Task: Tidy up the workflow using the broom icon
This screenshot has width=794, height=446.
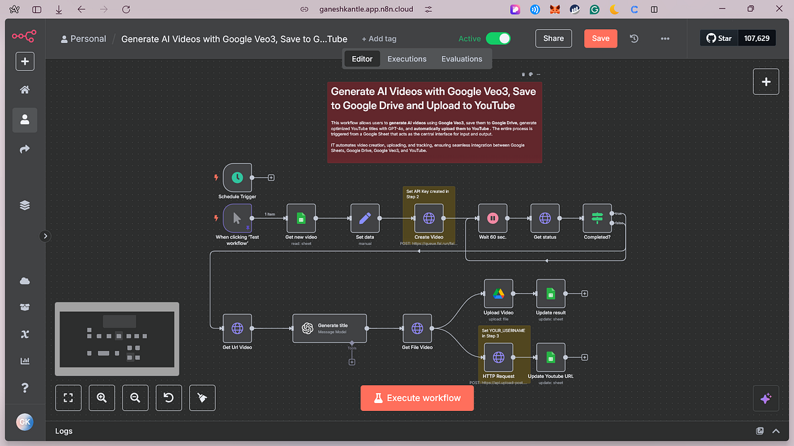Action: coord(202,397)
